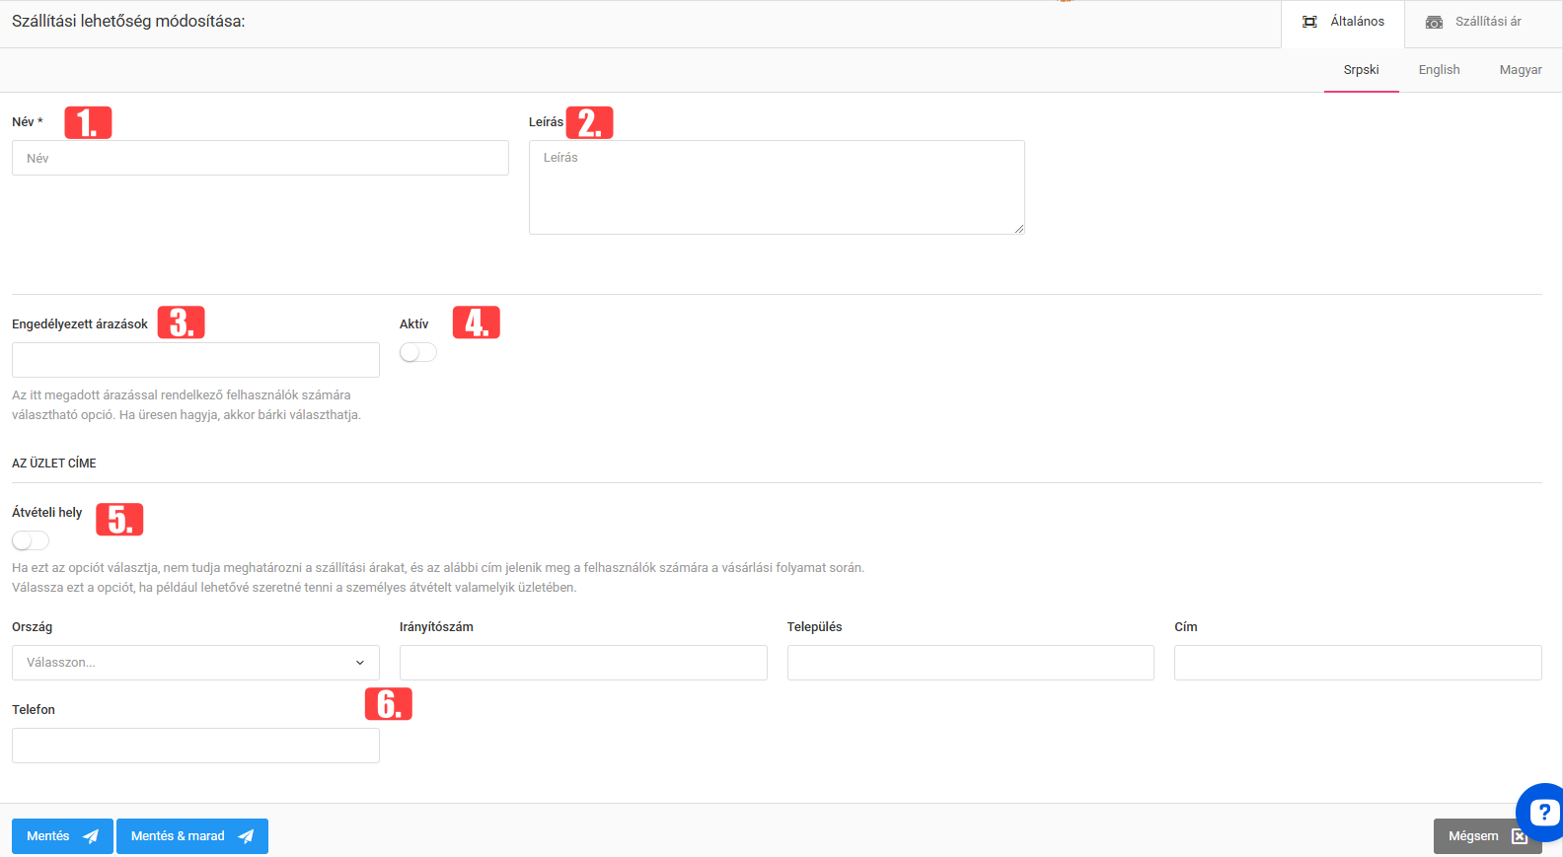Click the red number 6 marker
Screen dimensions: 1563x857
pyautogui.click(x=389, y=703)
